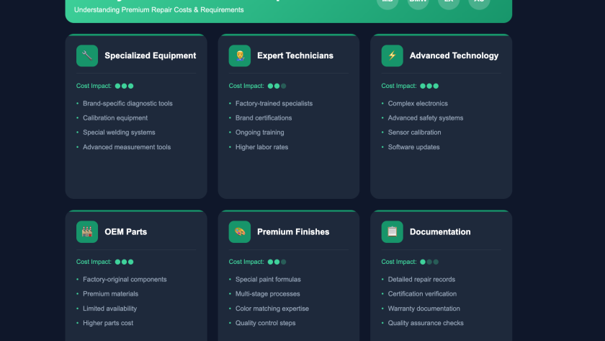Viewport: 605px width, 341px height.
Task: Click the paint palette Premium Finishes icon
Action: coord(240,231)
